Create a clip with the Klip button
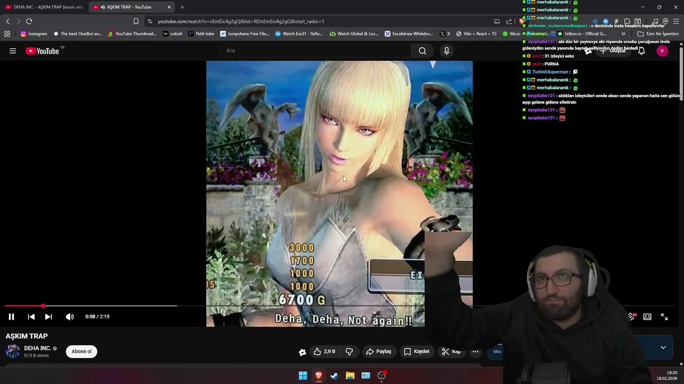The width and height of the screenshot is (684, 384). pos(451,351)
